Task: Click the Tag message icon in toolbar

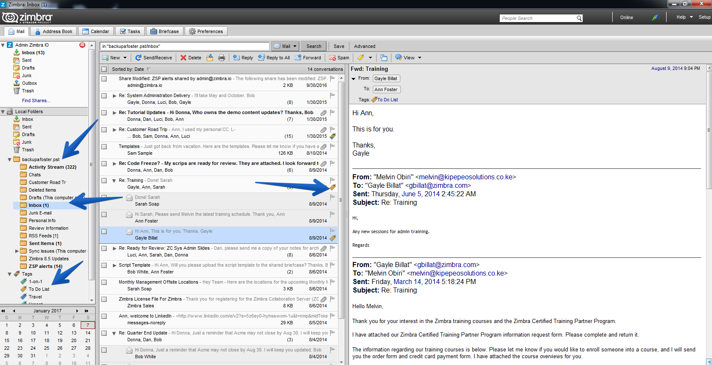Action: pos(360,58)
